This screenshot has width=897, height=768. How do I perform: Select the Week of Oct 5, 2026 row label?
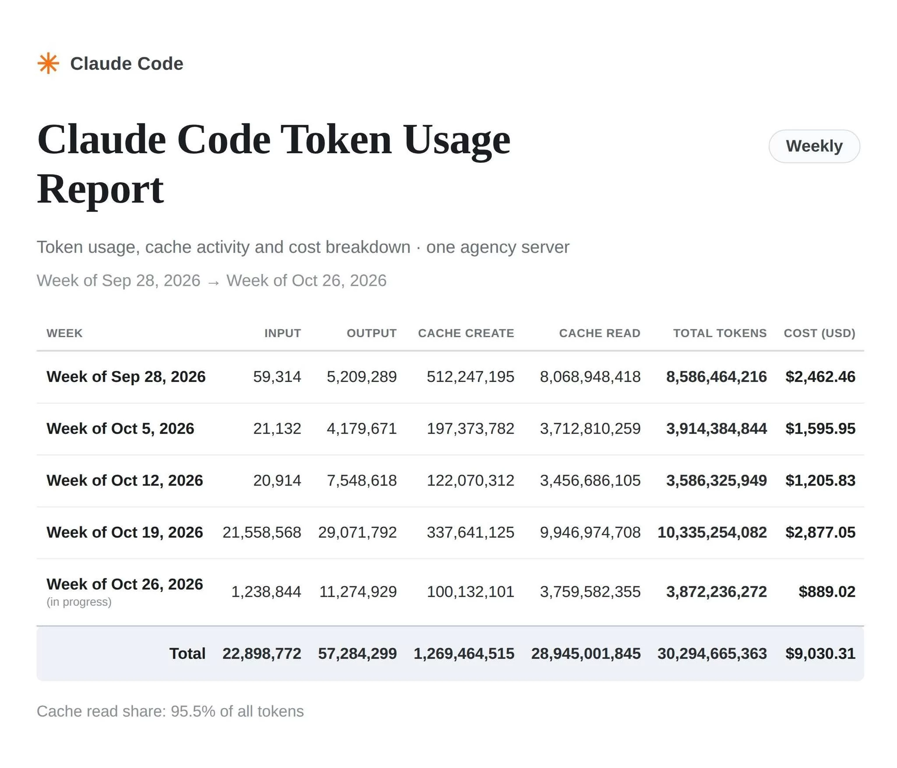tap(120, 428)
